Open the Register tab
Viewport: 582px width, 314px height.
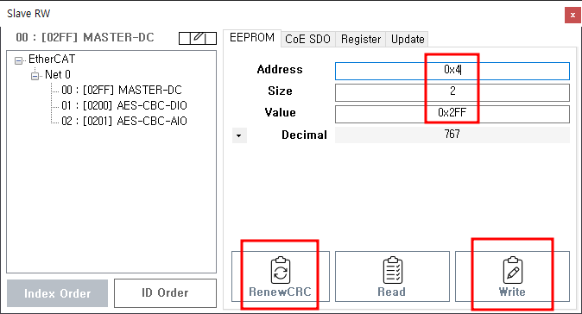tap(361, 39)
